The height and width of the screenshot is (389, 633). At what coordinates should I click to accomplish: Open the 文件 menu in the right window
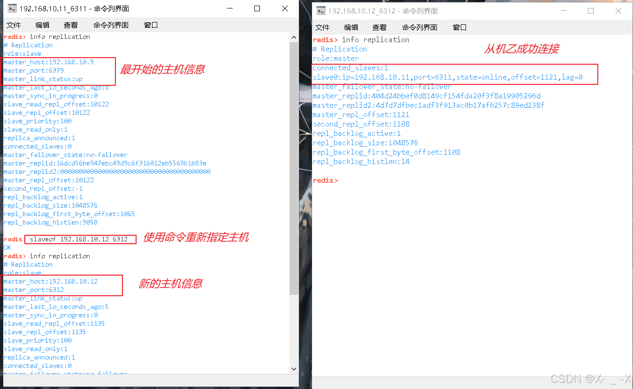tap(322, 28)
